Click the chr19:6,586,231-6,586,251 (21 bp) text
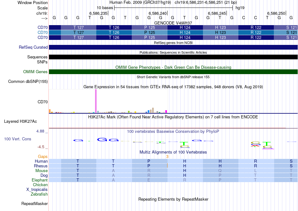 click(206, 3)
